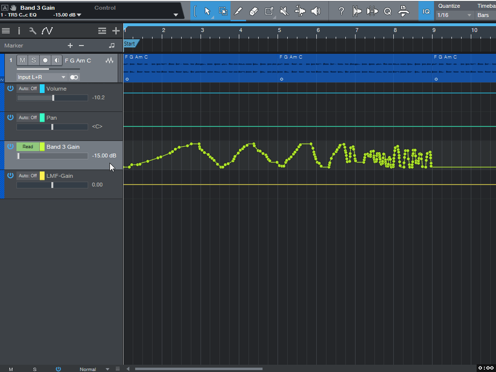Image resolution: width=496 pixels, height=372 pixels.
Task: Open the Inspector i icon
Action: click(19, 31)
